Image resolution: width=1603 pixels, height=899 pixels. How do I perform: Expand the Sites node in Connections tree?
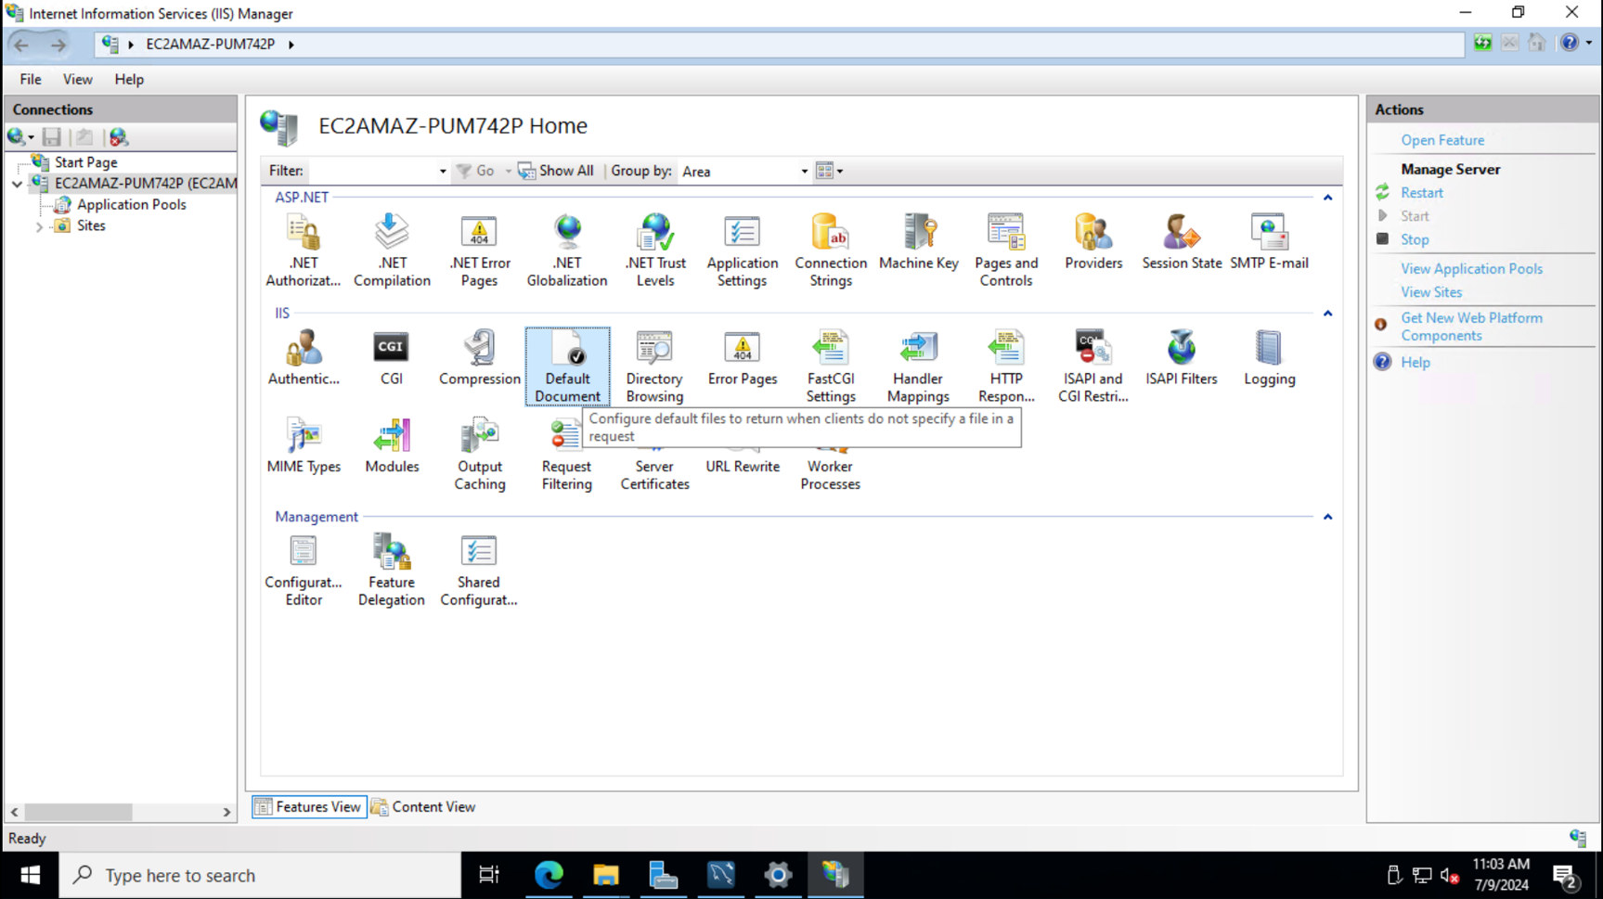38,225
